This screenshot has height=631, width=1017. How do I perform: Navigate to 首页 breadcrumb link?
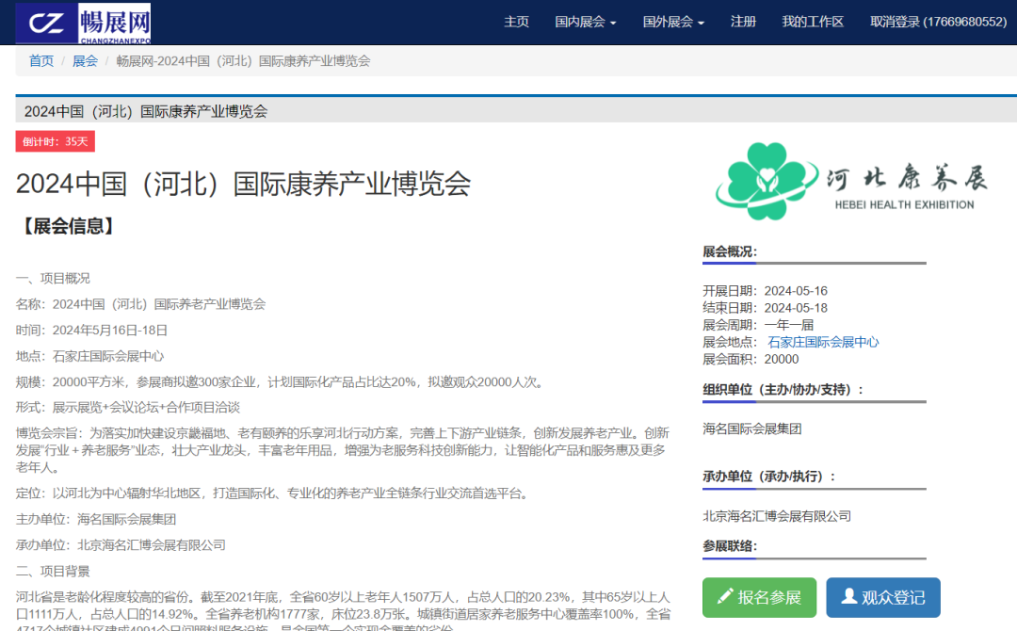coord(41,60)
